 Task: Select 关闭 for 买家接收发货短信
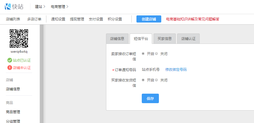point(157,80)
